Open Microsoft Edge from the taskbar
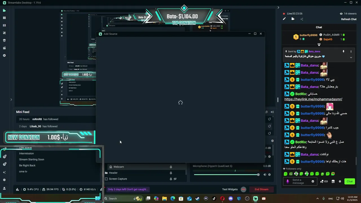This screenshot has height=203, width=361. click(x=173, y=198)
